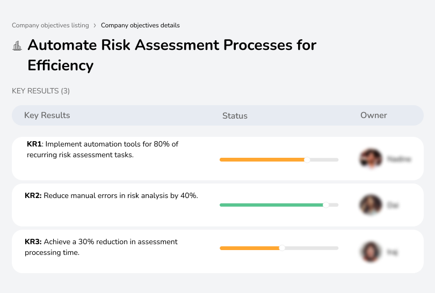Click the Status column header

(x=235, y=115)
